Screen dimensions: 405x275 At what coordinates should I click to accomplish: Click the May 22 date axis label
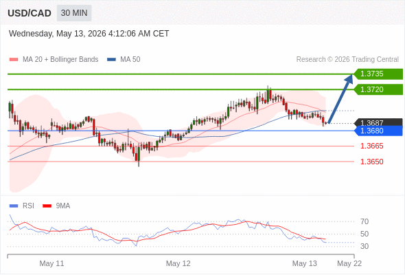tap(349, 263)
